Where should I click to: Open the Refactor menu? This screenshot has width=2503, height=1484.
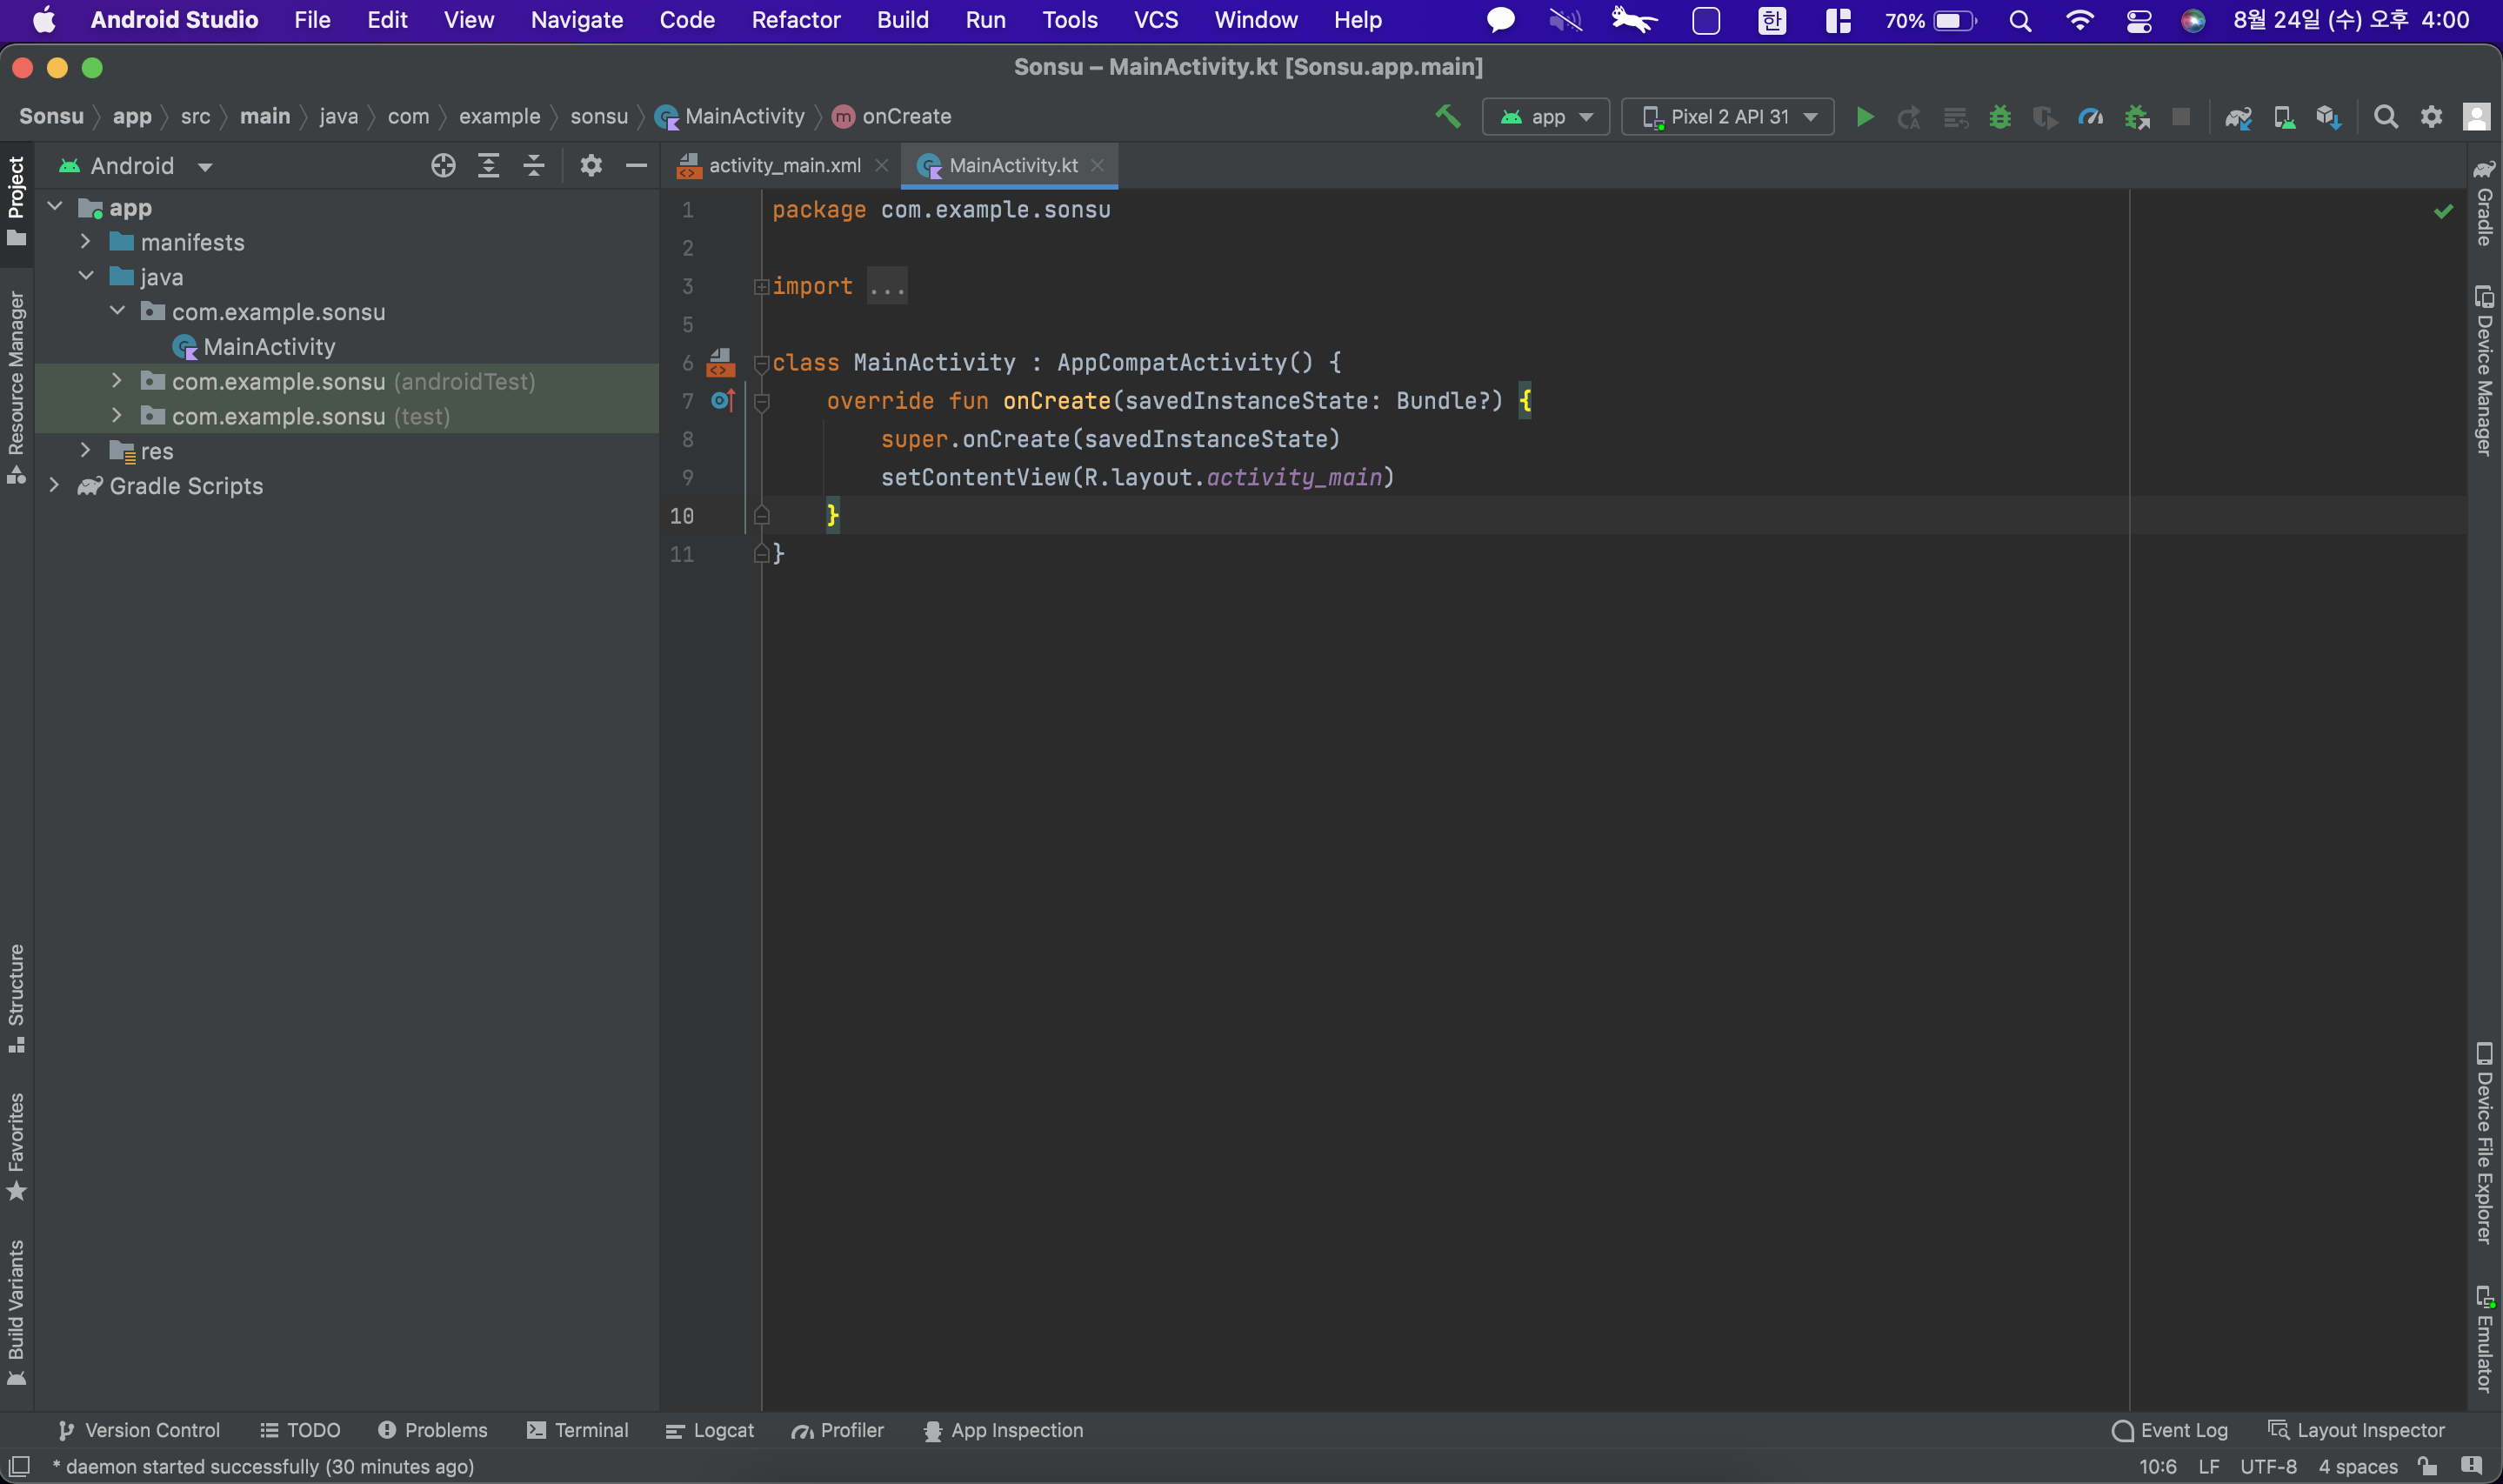coord(795,20)
